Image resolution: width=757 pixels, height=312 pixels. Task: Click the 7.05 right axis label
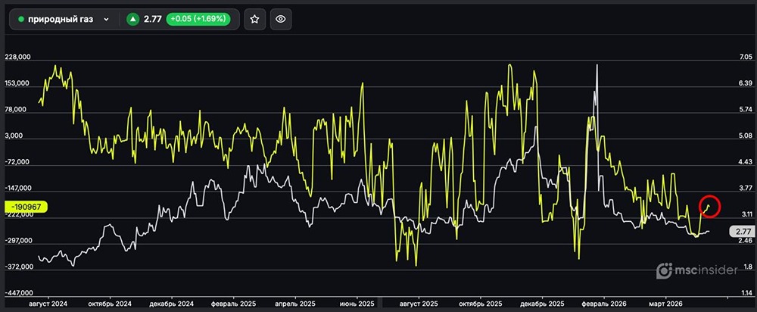click(745, 58)
